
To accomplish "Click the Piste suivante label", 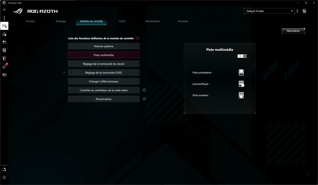I will pyautogui.click(x=201, y=95).
